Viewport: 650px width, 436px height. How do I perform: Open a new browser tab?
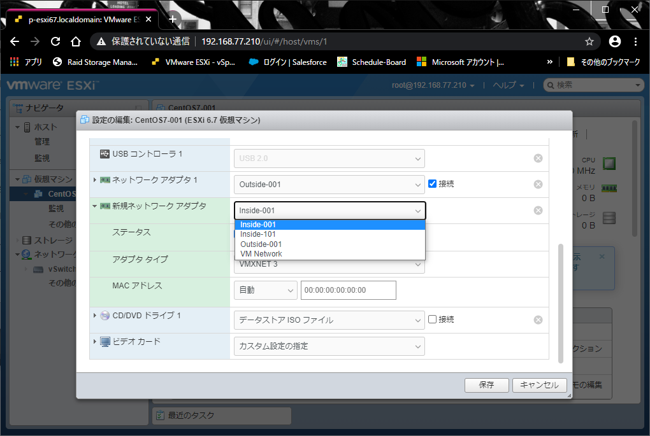[173, 19]
